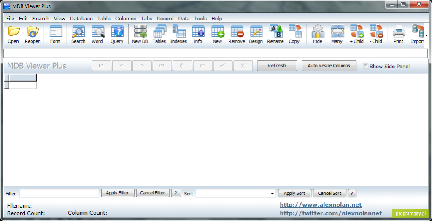Click the + Child icon
Screen dimensions: 432x221
pyautogui.click(x=356, y=34)
